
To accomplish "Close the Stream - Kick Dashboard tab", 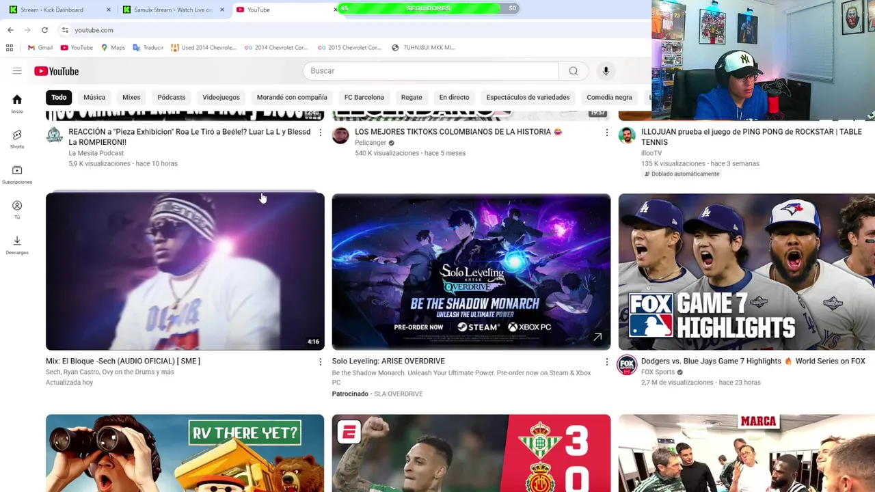I will pos(108,10).
